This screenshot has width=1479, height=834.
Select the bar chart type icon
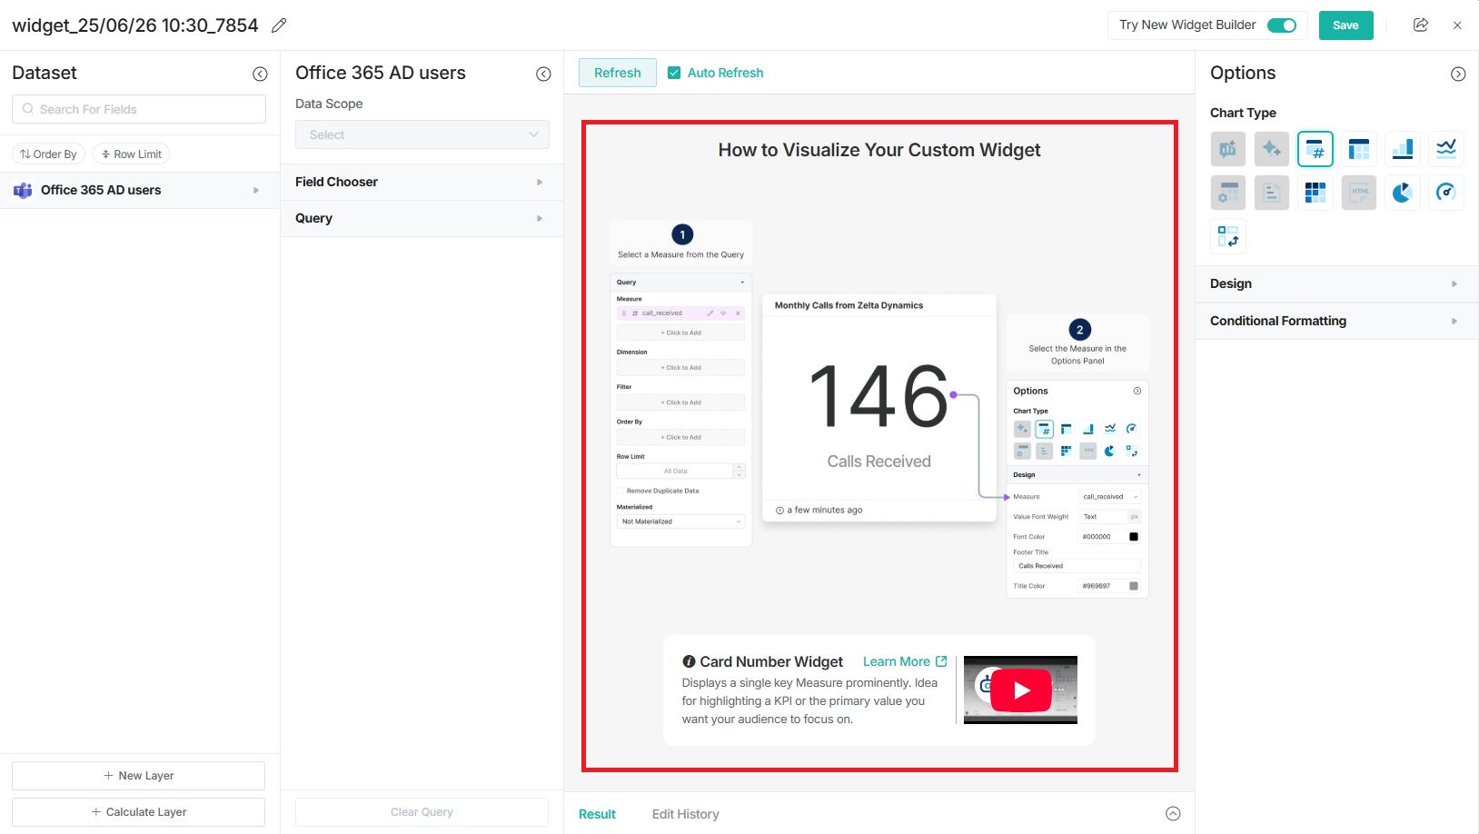point(1403,148)
